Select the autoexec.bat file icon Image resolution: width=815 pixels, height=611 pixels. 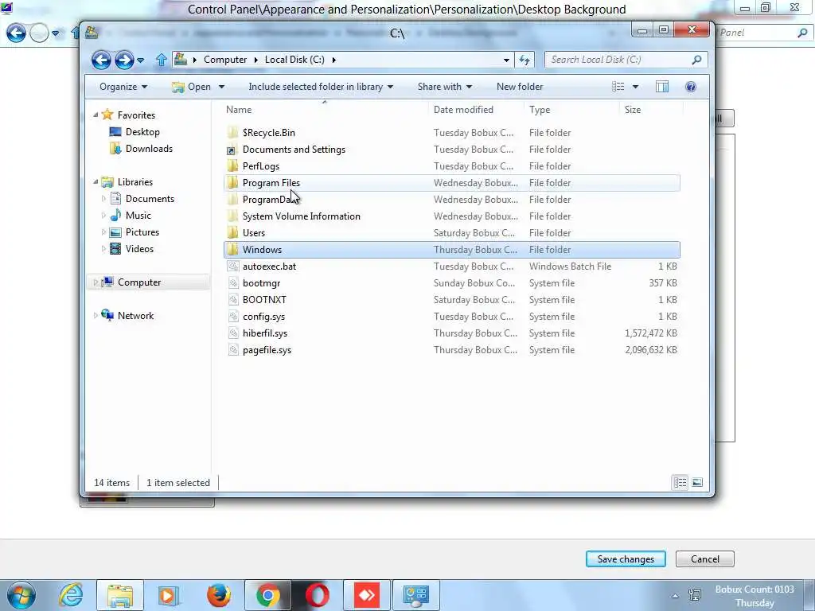(x=232, y=266)
